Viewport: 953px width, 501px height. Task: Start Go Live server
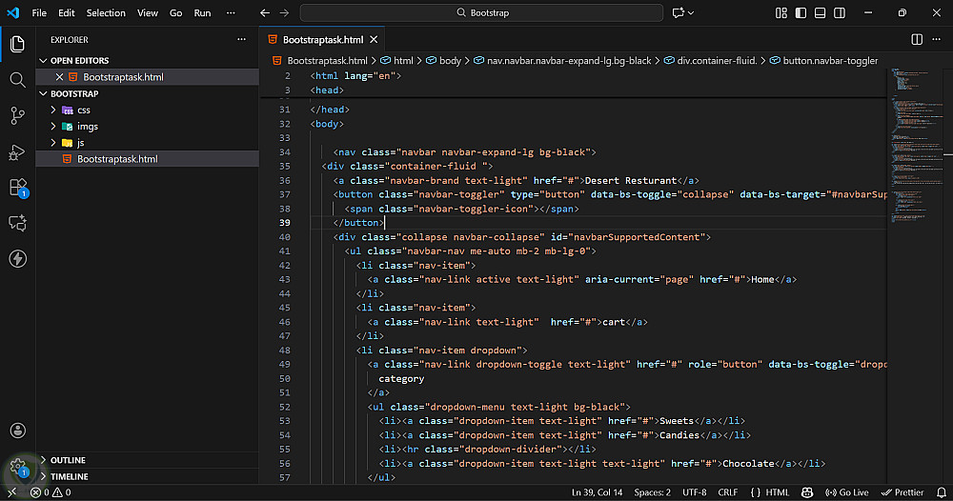click(x=846, y=492)
